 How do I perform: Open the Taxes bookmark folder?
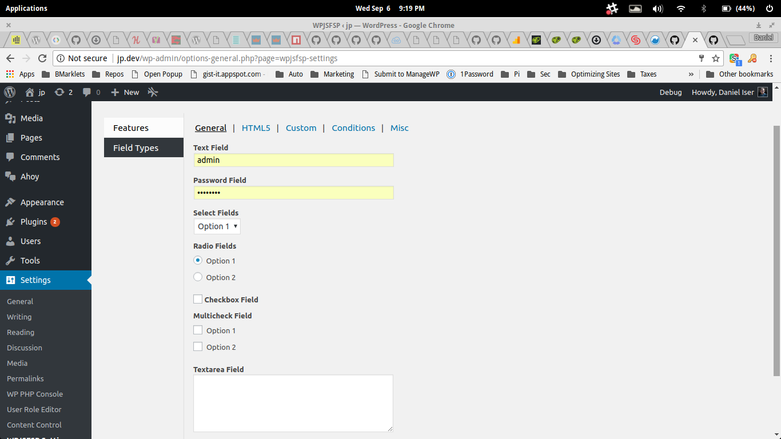(642, 74)
